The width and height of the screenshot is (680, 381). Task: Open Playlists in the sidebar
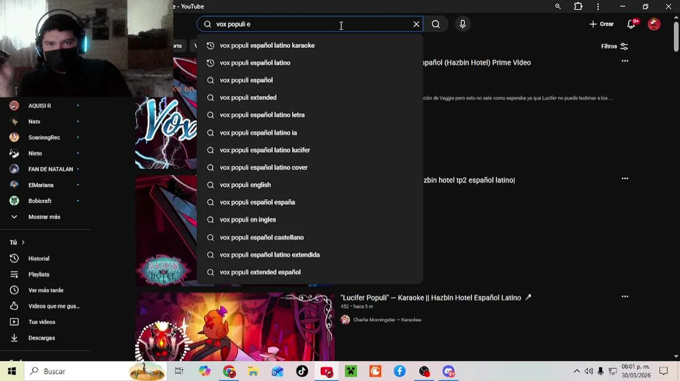click(x=45, y=275)
